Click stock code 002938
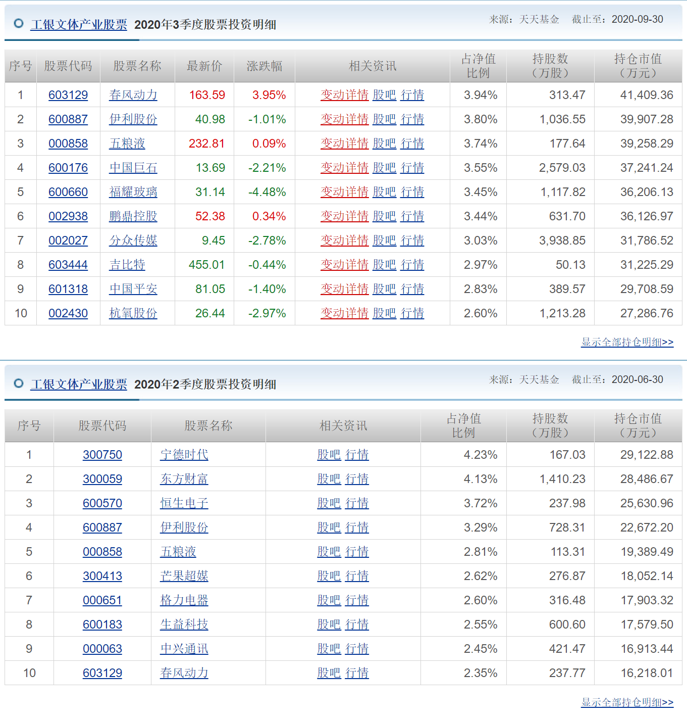The width and height of the screenshot is (687, 719). pyautogui.click(x=68, y=216)
